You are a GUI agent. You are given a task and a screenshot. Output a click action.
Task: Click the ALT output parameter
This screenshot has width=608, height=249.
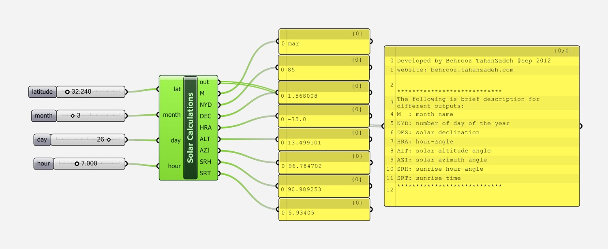(x=205, y=139)
